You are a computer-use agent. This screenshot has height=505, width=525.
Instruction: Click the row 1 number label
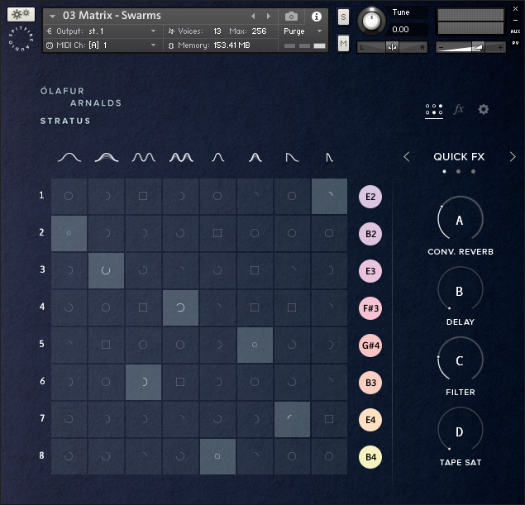click(41, 195)
